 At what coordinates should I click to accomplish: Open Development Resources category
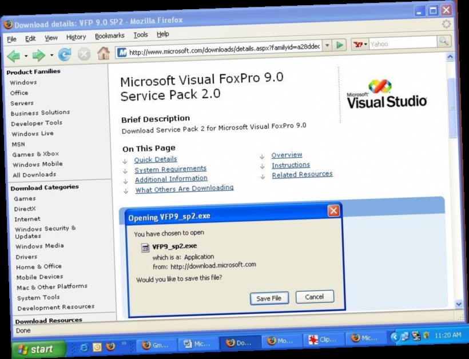(55, 308)
